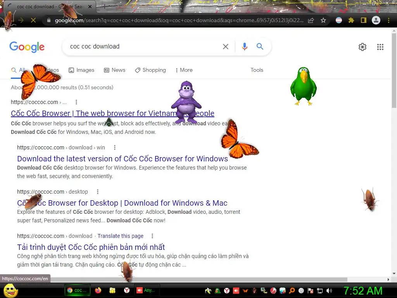Image resolution: width=397 pixels, height=298 pixels.
Task: Click cockroach tray icon
Action: (254, 291)
